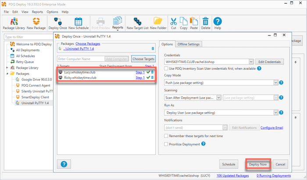The width and height of the screenshot is (307, 180).
Task: Open New Schedule from toolbar
Action: (x=79, y=24)
